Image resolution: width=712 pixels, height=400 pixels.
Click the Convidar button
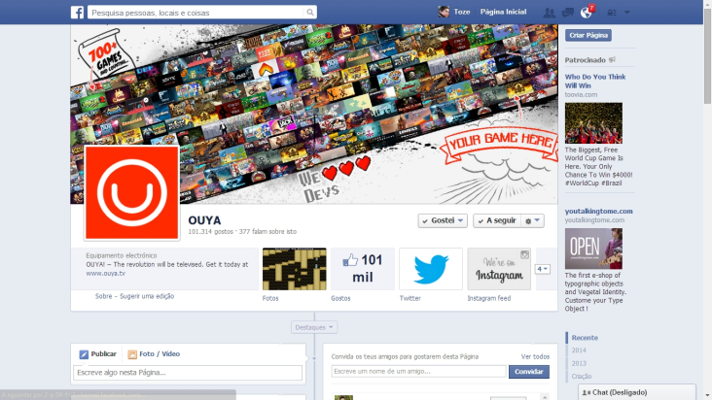(528, 372)
